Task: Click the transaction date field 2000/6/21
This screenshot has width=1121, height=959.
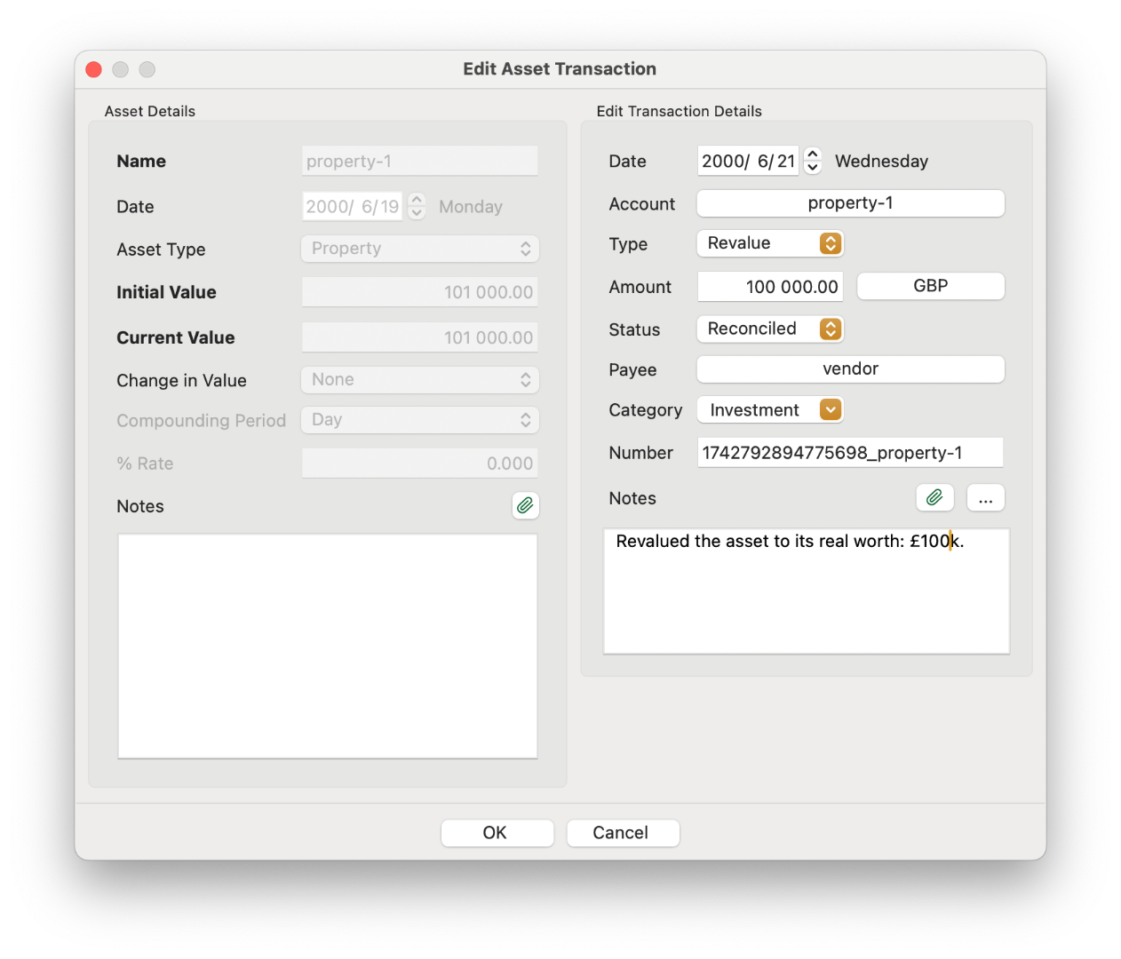Action: click(747, 161)
